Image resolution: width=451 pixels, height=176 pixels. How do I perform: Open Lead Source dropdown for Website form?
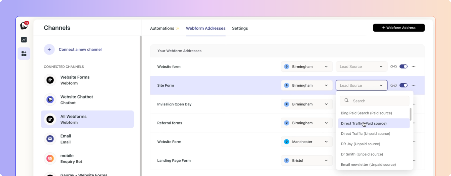click(x=361, y=67)
